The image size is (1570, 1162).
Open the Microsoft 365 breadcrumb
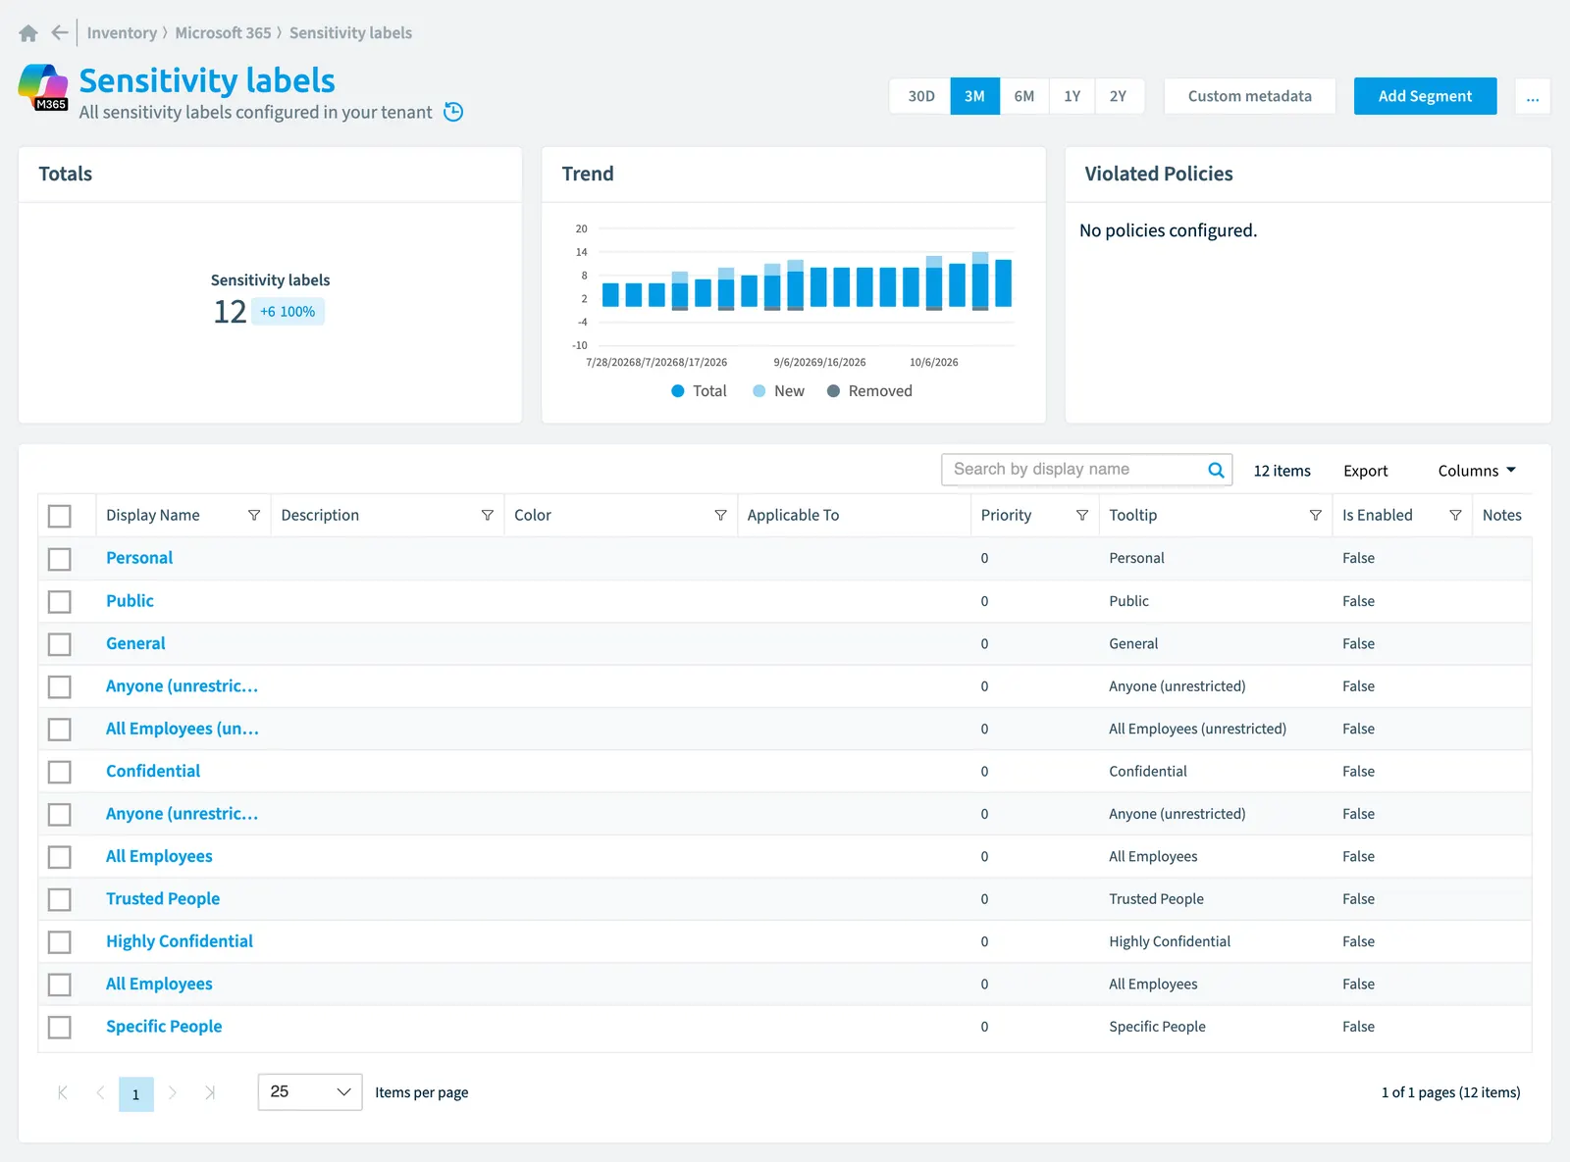click(223, 33)
